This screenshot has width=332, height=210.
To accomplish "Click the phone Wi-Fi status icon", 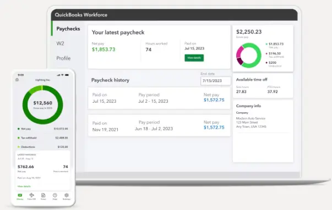I will coord(62,75).
